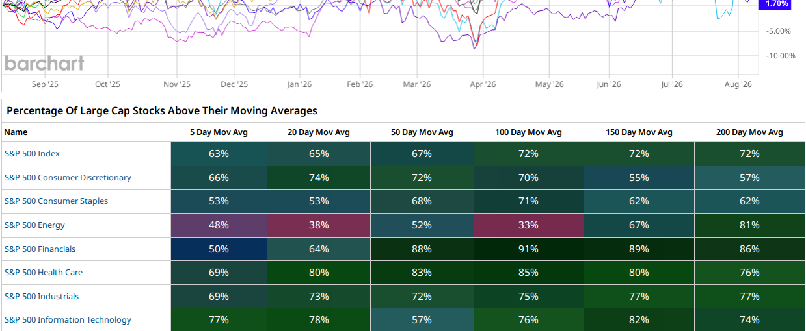806x331 pixels.
Task: Select Energy 20 Day cell 38%
Action: (319, 225)
